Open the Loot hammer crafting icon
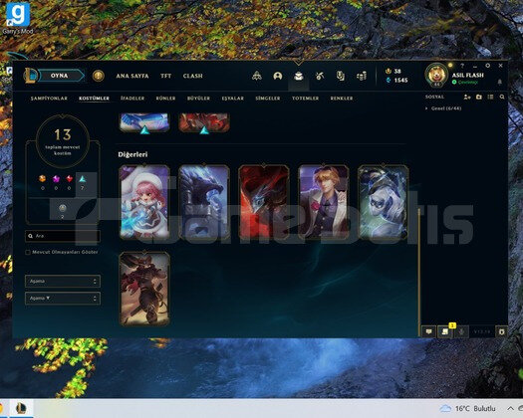This screenshot has height=418, width=523. (320, 76)
